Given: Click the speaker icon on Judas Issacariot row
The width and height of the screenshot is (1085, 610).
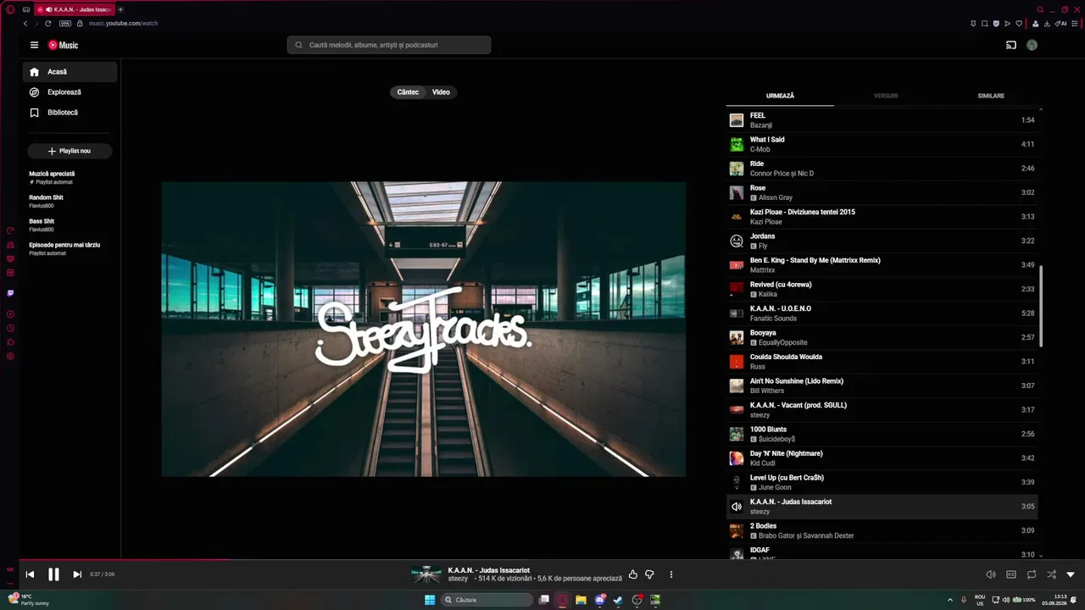Looking at the screenshot, I should click(x=737, y=507).
